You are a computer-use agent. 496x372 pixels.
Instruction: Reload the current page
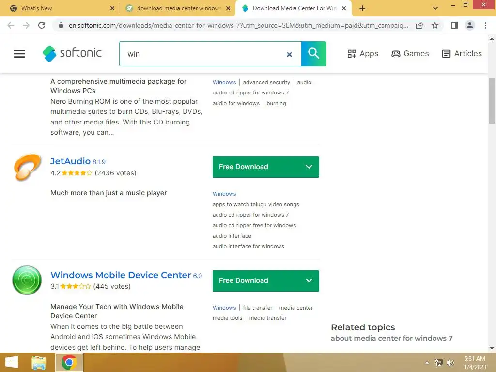[x=42, y=25]
